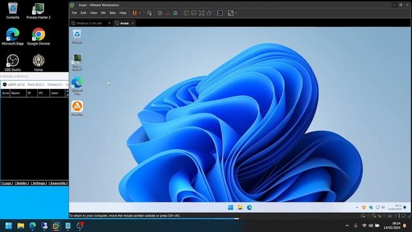412x232 pixels.
Task: Open the snapshot manager toolbar icon
Action: (175, 13)
